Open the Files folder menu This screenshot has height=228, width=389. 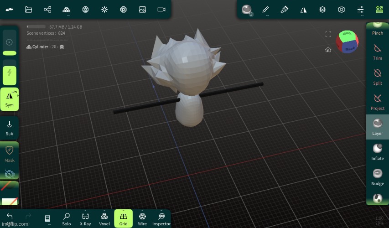[x=29, y=10]
